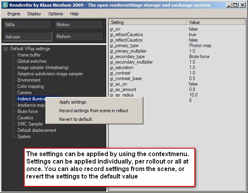Select DMC Sampler in the tree
Screen dimensions: 248x193
[x=30, y=124]
